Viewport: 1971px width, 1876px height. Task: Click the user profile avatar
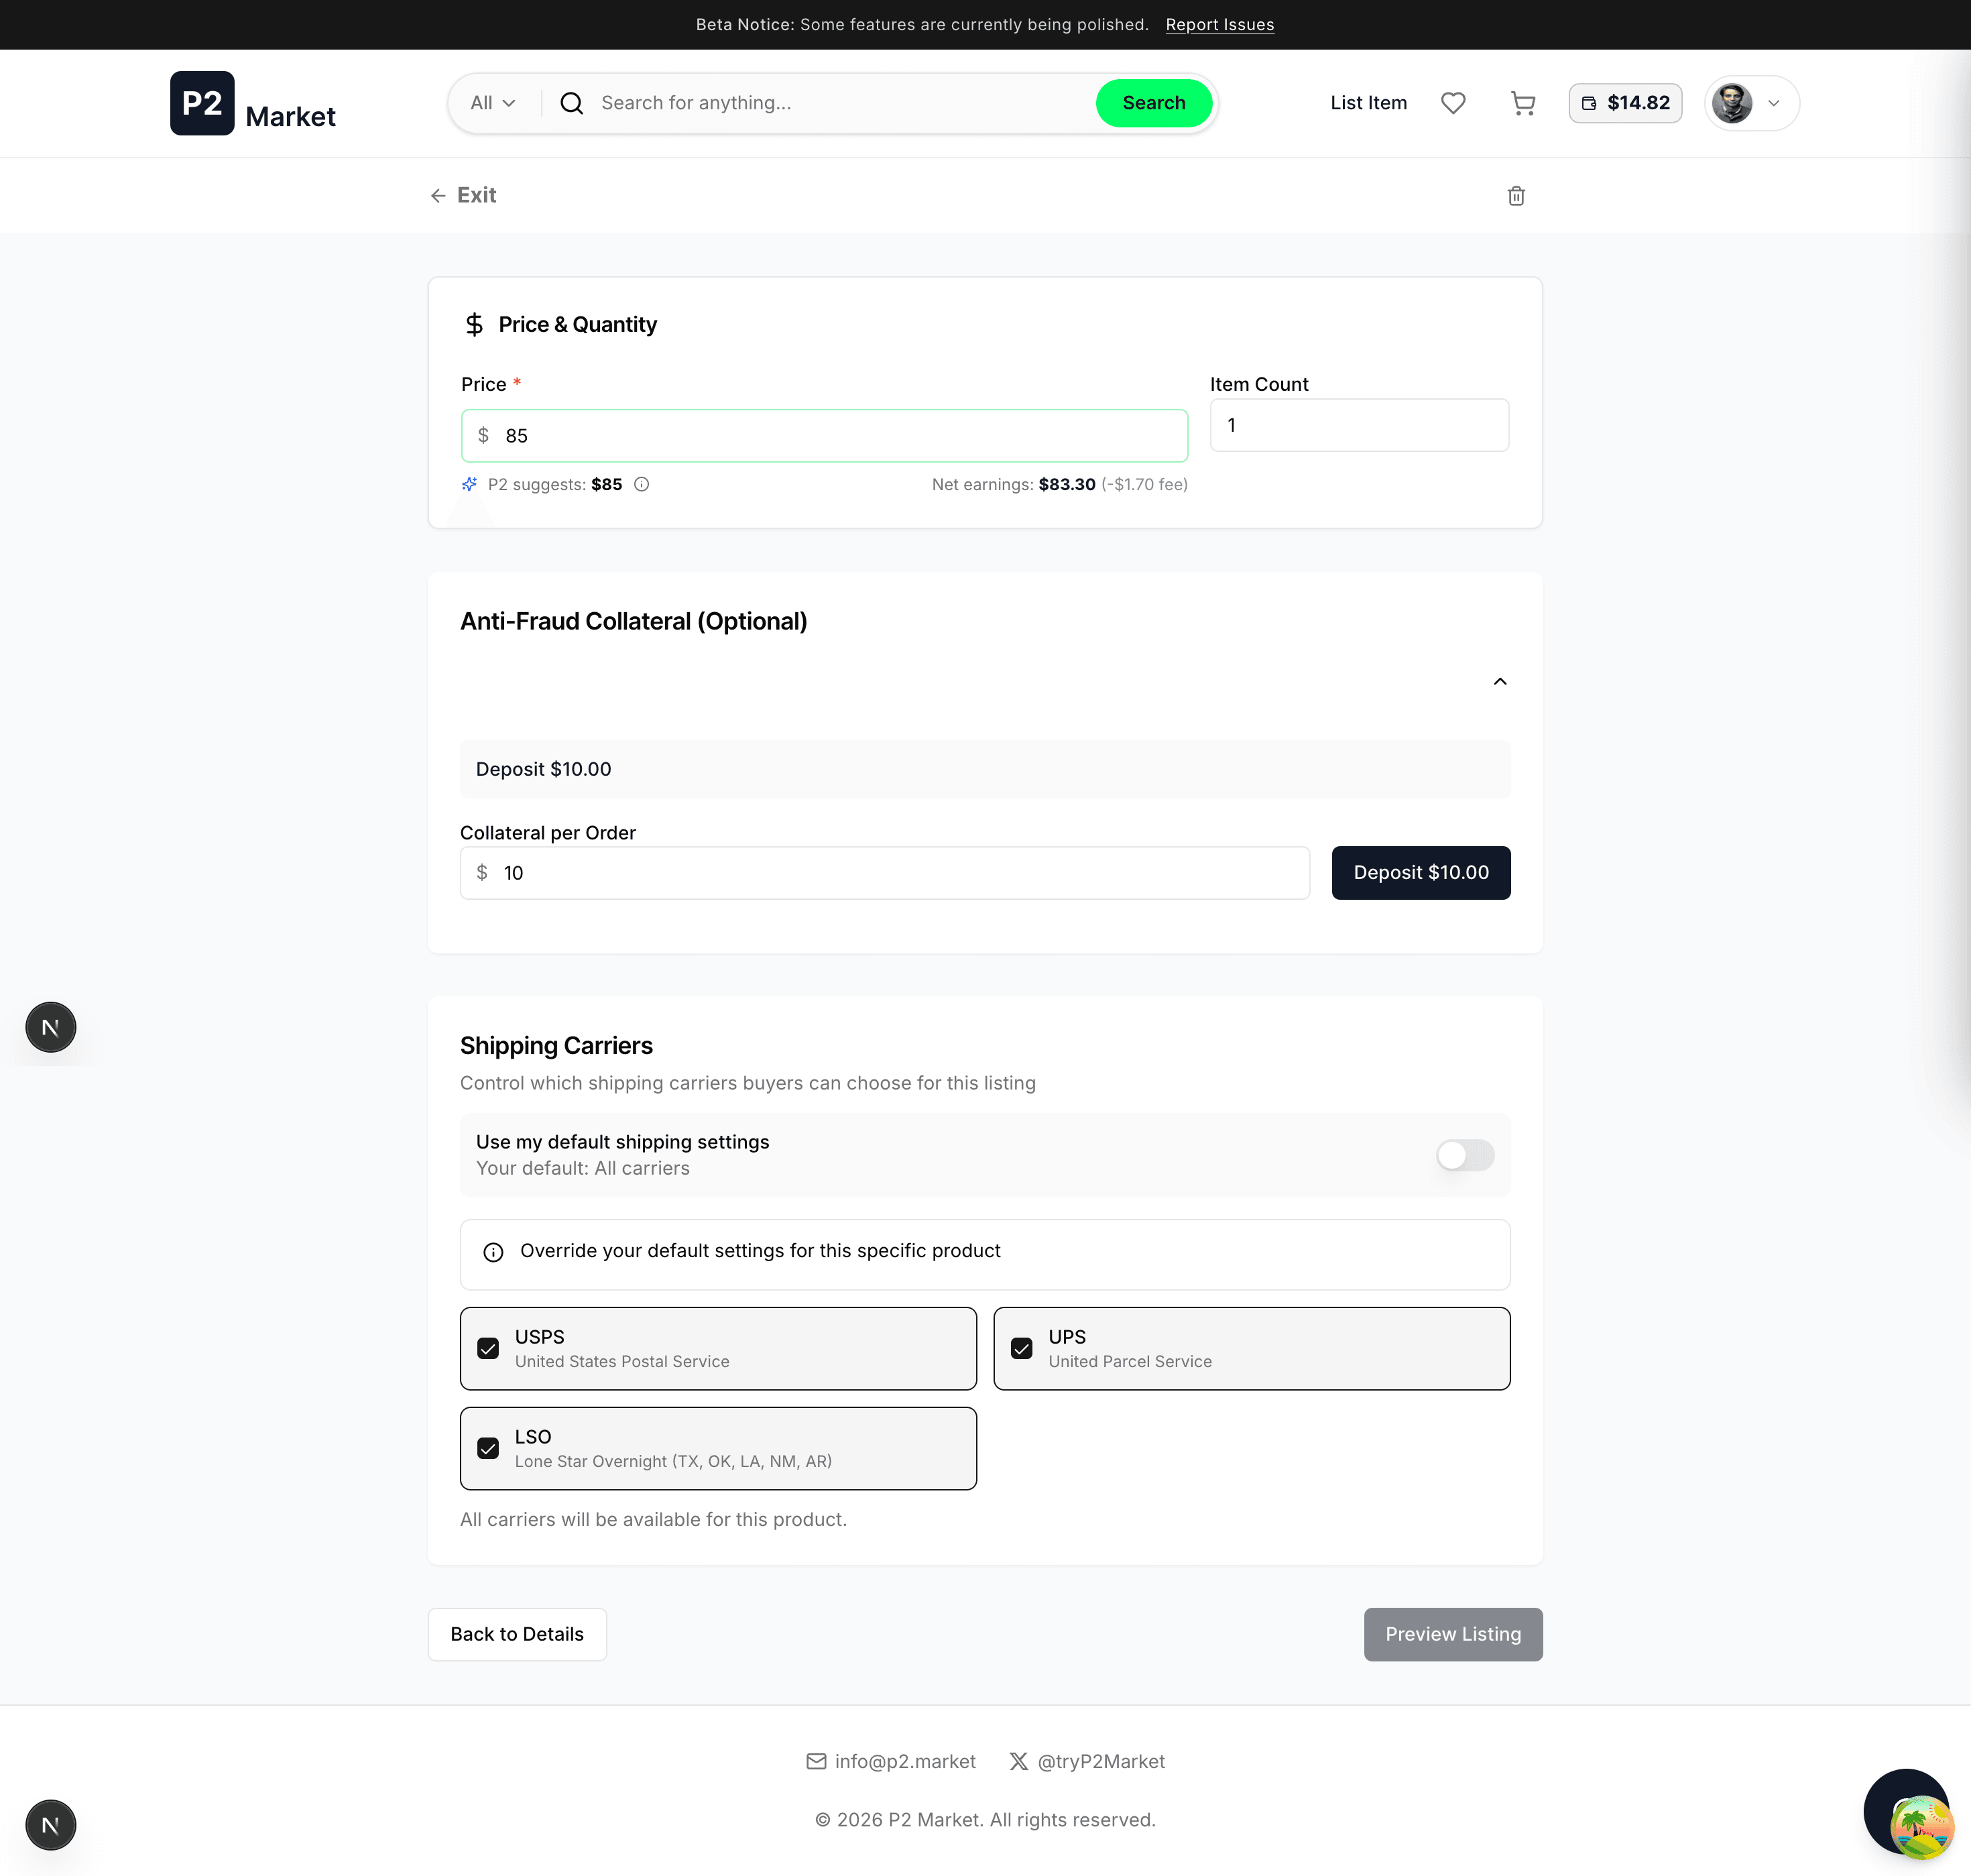(1732, 103)
